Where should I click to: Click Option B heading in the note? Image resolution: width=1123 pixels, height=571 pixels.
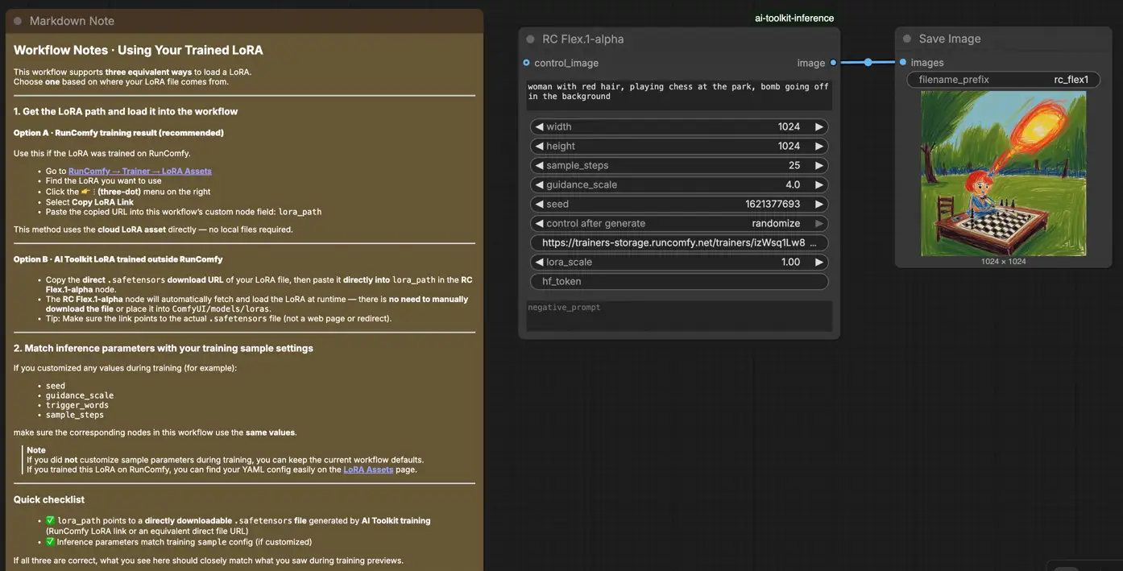118,259
